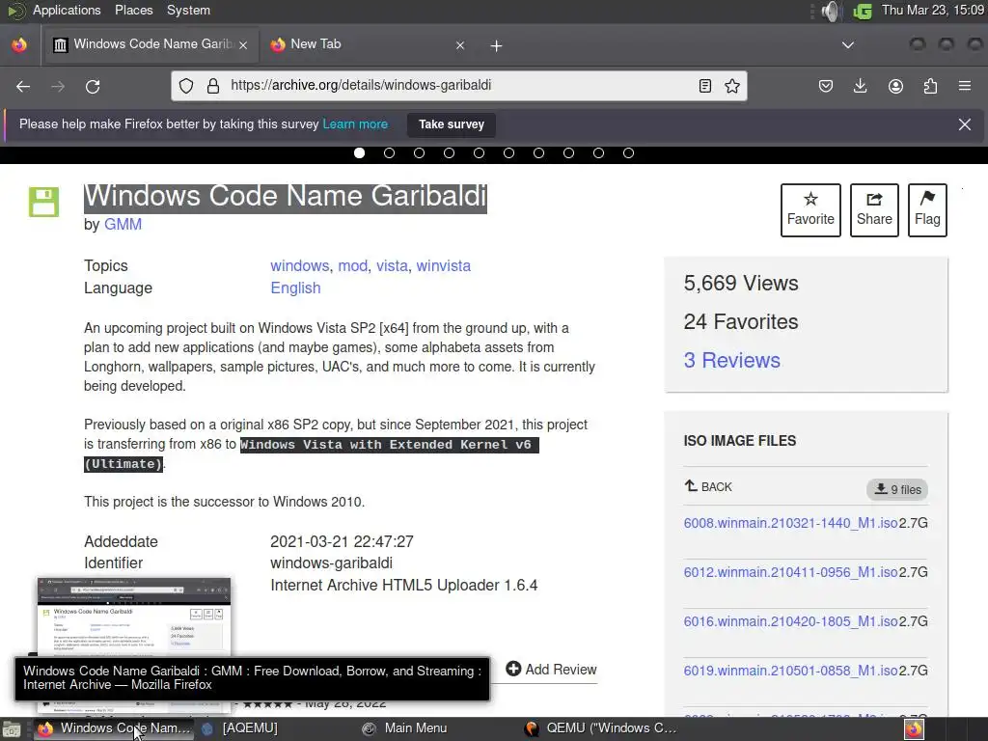
Task: Download all with the 9 files button
Action: click(x=897, y=489)
